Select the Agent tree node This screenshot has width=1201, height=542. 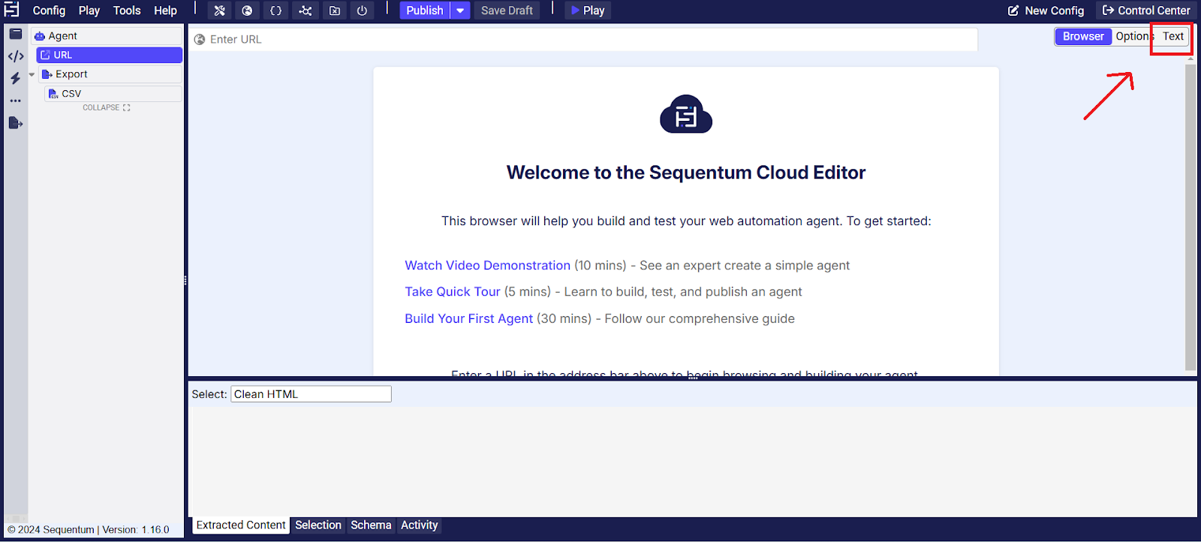pyautogui.click(x=107, y=36)
